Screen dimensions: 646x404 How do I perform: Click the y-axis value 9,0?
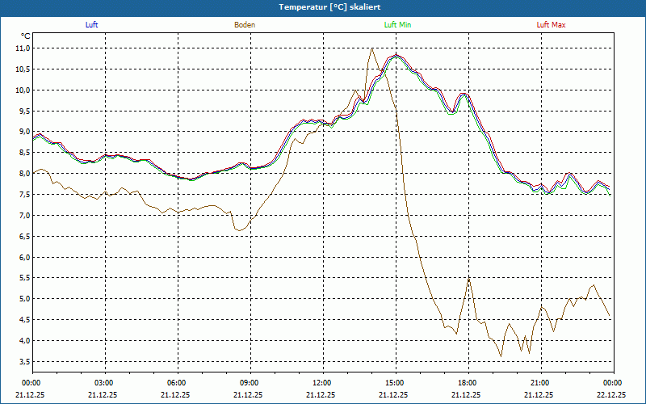25,132
